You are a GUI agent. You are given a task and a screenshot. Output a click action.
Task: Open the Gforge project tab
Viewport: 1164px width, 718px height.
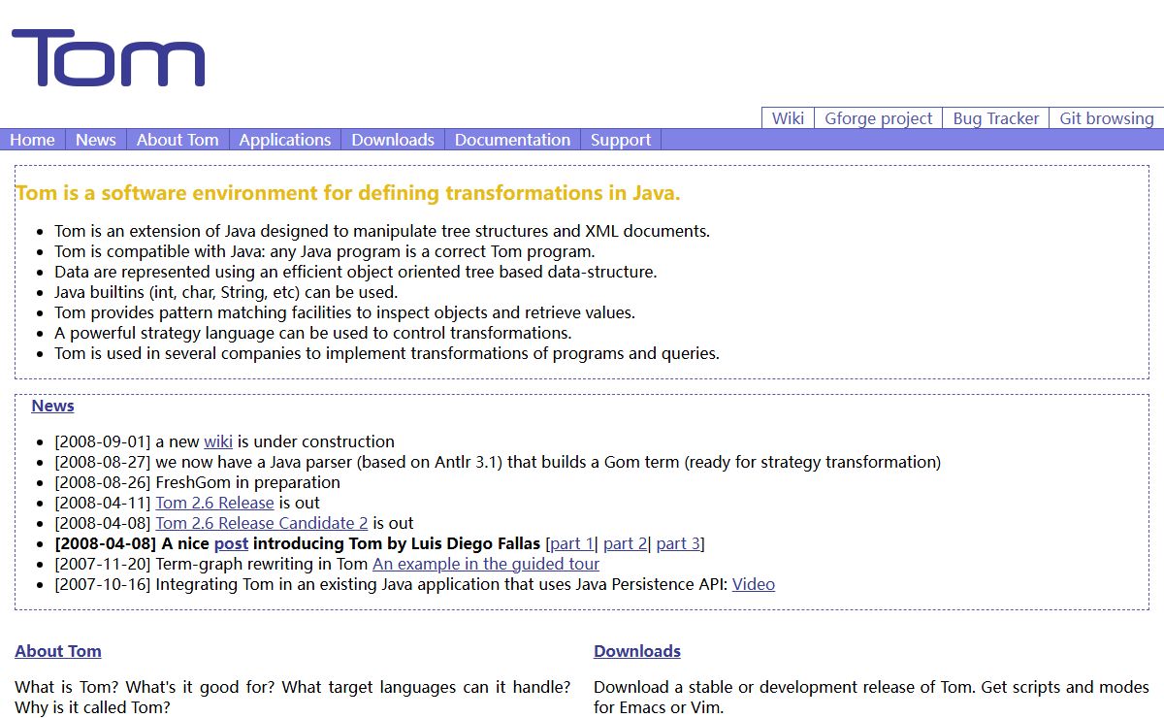coord(879,118)
